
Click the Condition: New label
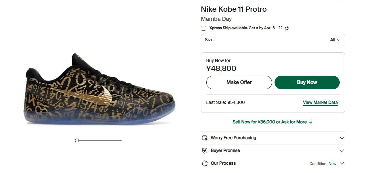pyautogui.click(x=323, y=164)
